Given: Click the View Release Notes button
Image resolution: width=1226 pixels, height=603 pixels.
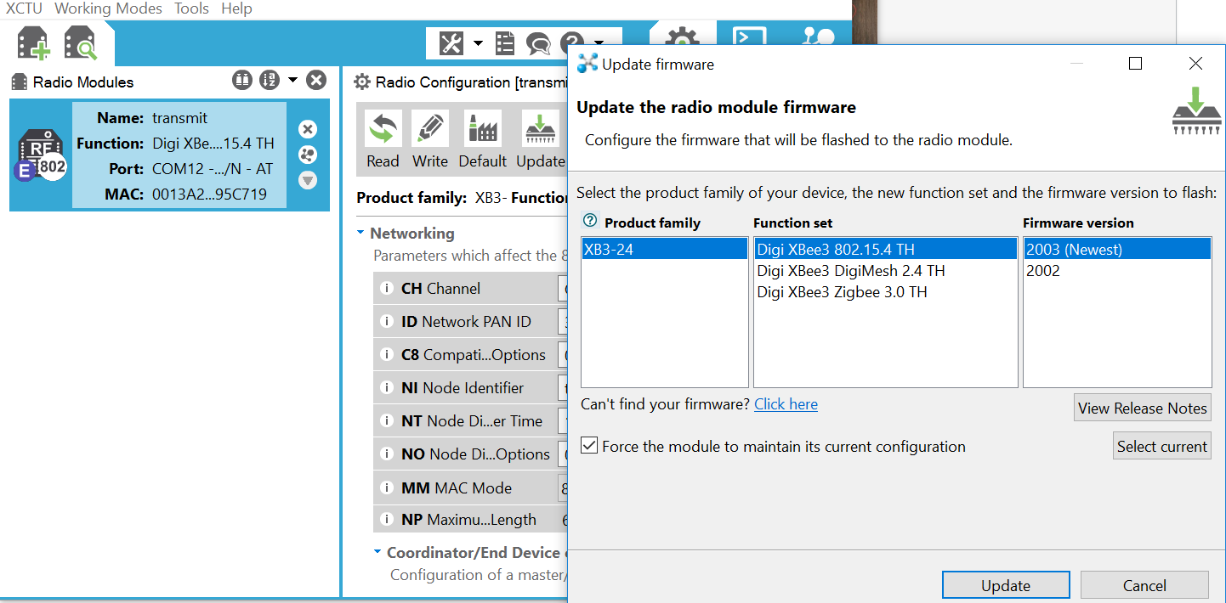Looking at the screenshot, I should pos(1142,409).
